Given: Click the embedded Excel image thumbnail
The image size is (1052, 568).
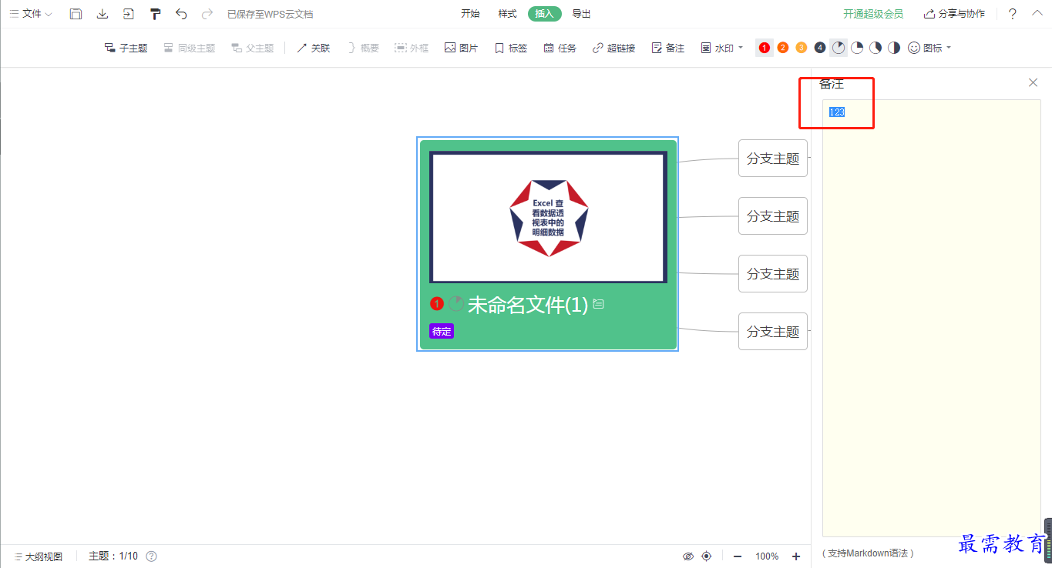Looking at the screenshot, I should click(548, 217).
